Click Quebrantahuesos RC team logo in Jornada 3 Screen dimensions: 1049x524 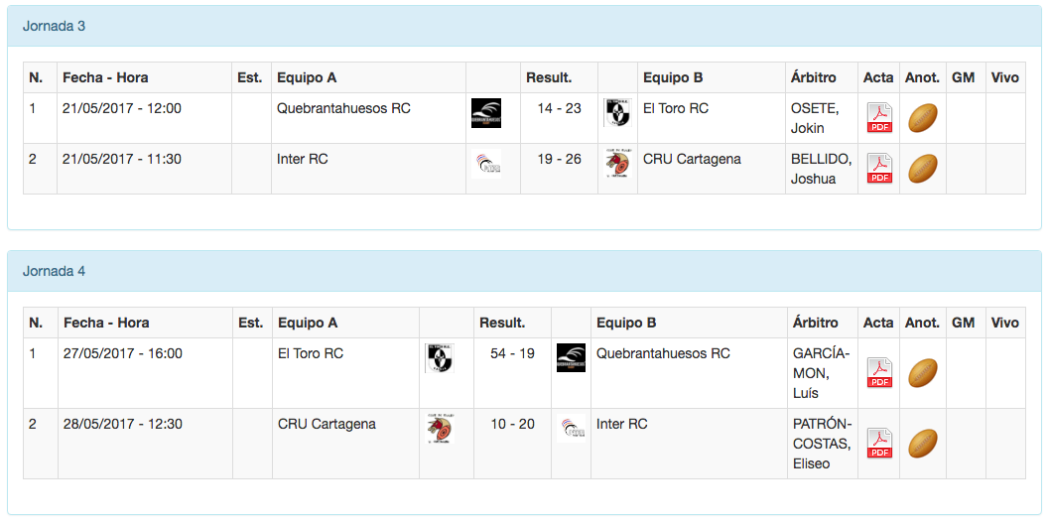tap(486, 113)
